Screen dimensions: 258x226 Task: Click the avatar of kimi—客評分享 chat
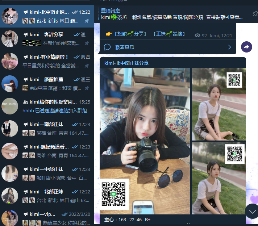click(x=10, y=39)
